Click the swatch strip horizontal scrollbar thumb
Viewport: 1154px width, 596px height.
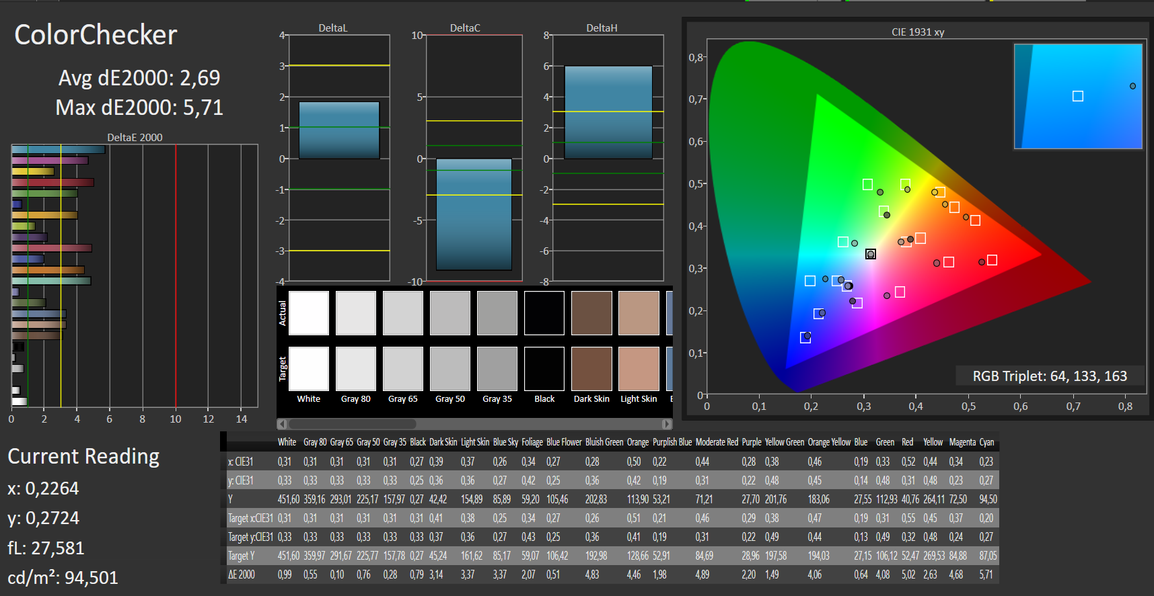[x=352, y=424]
